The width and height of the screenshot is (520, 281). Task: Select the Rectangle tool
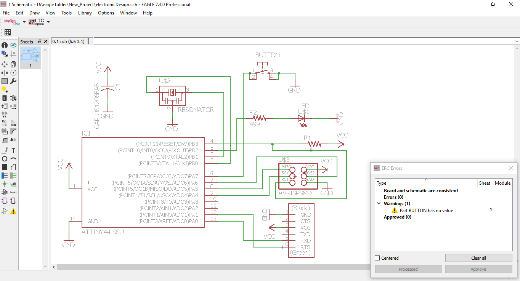click(5, 167)
